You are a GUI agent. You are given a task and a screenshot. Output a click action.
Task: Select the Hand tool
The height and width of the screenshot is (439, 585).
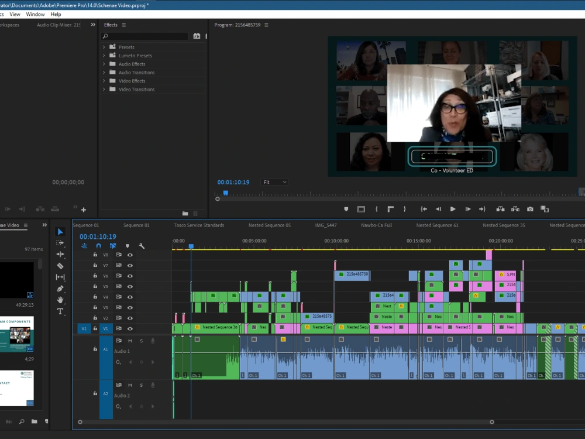coord(60,300)
